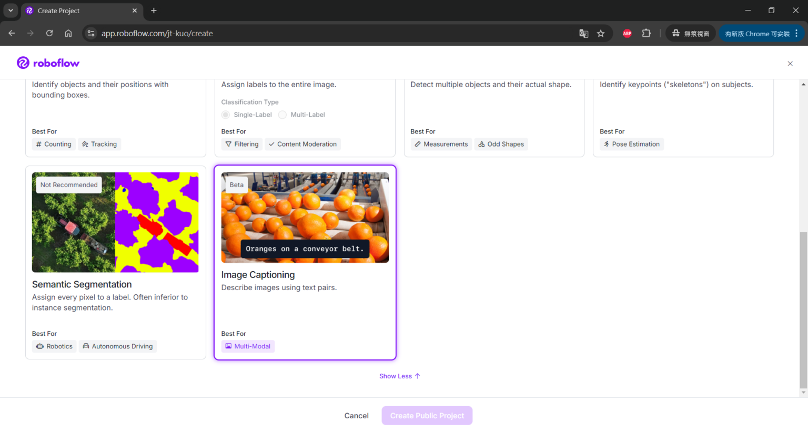The image size is (808, 433).
Task: Select the Single-Label radio button
Action: pyautogui.click(x=226, y=115)
